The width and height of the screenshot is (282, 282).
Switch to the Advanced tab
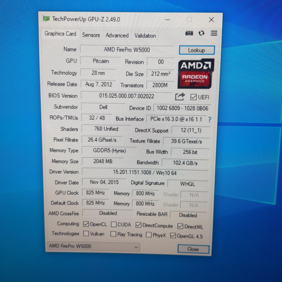click(x=117, y=35)
